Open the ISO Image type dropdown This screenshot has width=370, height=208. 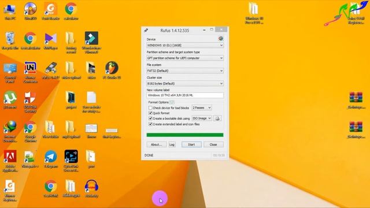click(202, 118)
